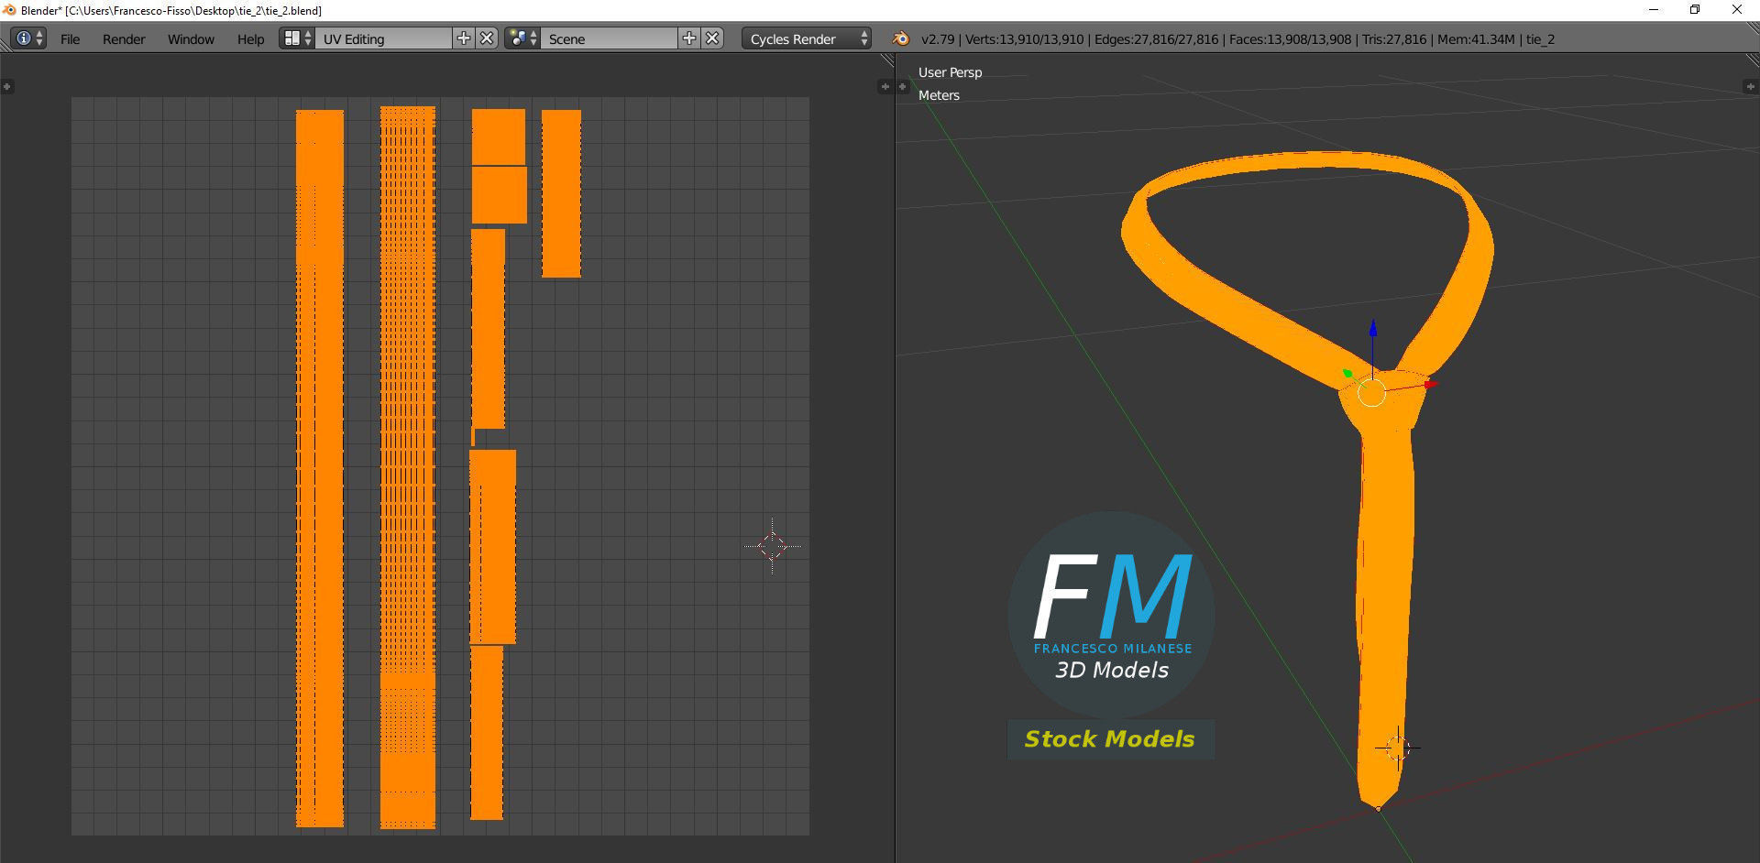Screen dimensions: 1760x863
Task: Select the rightmost rectangular UV island
Action: click(561, 193)
